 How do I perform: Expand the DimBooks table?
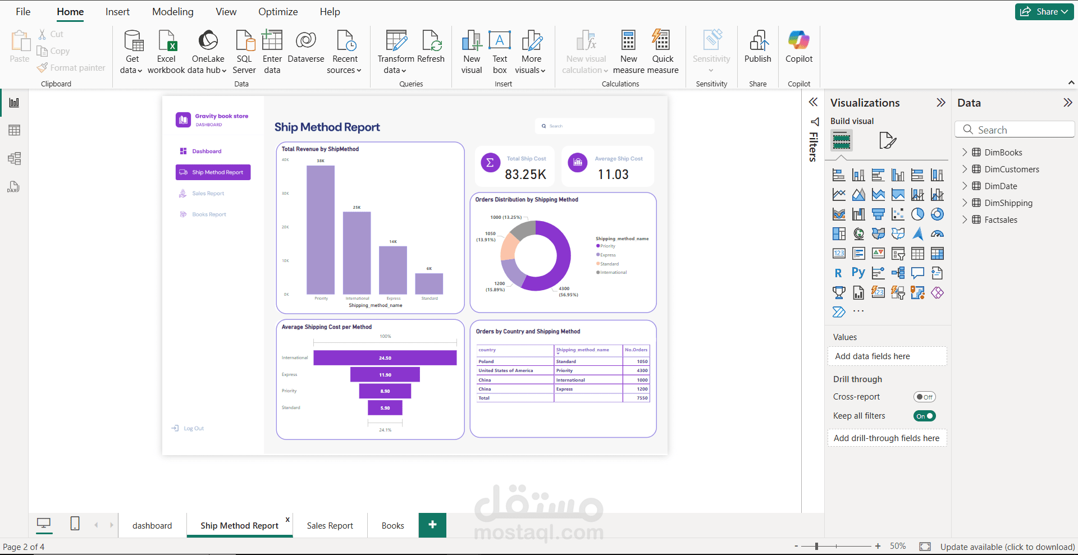[965, 152]
